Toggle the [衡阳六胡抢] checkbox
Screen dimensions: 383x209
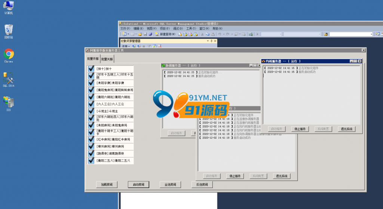(x=91, y=97)
